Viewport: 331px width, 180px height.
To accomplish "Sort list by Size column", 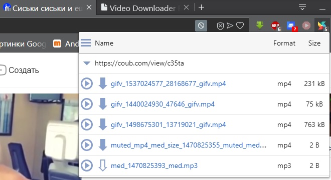I will point(314,43).
